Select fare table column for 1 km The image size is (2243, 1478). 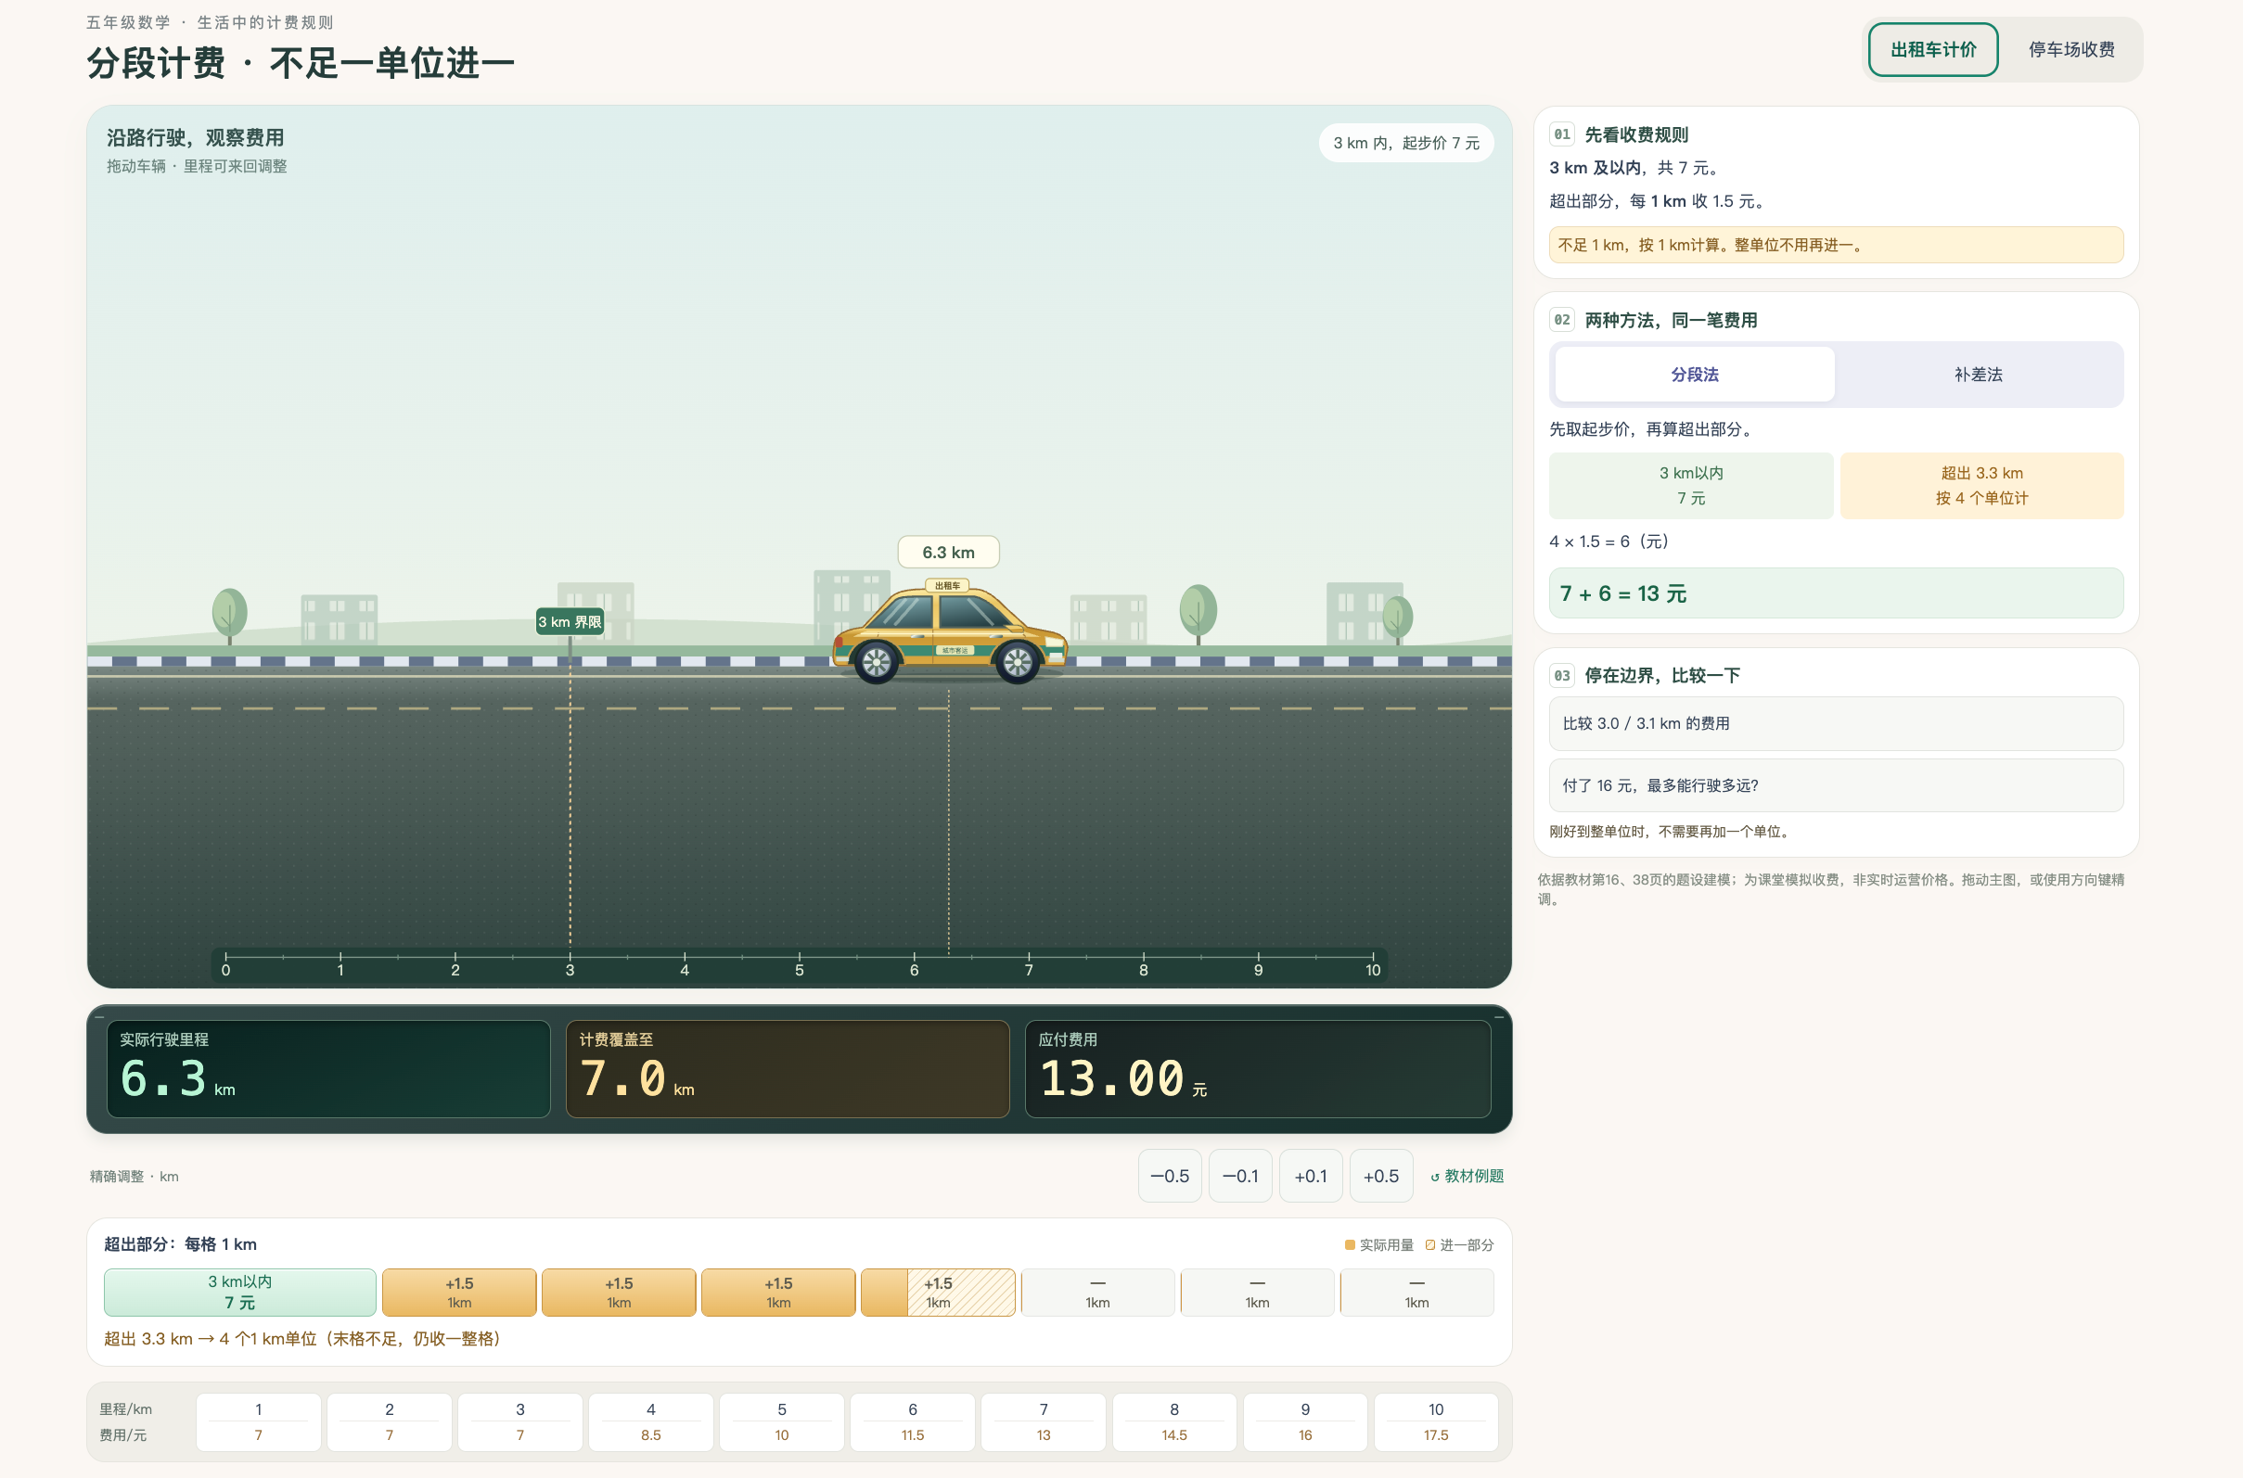(258, 1421)
